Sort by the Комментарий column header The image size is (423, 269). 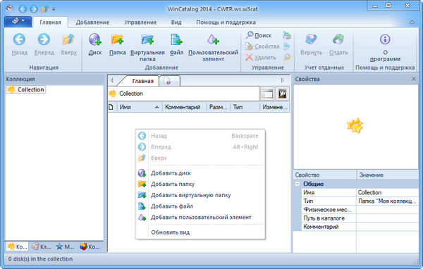[184, 107]
